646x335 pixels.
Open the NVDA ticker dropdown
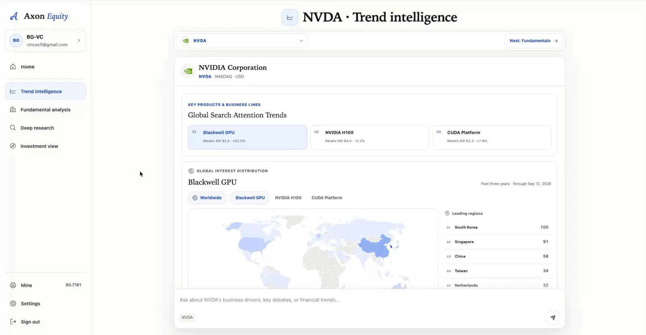click(x=242, y=41)
